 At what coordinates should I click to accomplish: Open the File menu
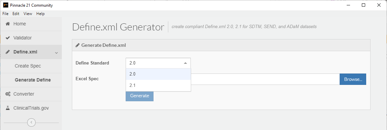click(5, 14)
